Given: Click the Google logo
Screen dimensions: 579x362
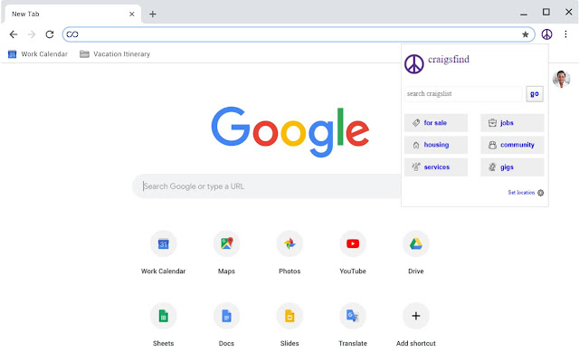Looking at the screenshot, I should click(x=289, y=131).
